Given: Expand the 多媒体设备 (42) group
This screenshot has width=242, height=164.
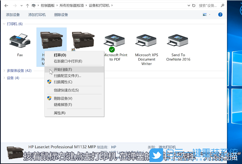Looking at the screenshot, I should click(x=4, y=70).
